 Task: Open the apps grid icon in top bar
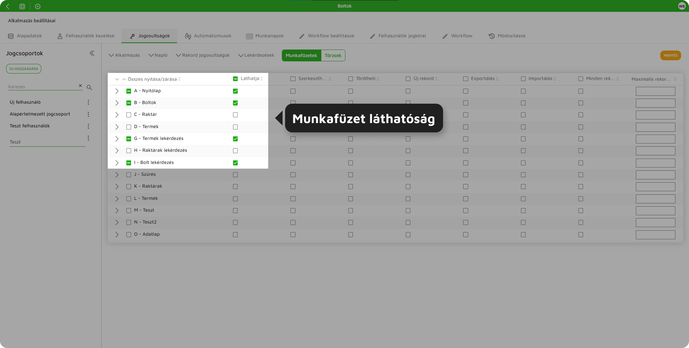pos(22,6)
